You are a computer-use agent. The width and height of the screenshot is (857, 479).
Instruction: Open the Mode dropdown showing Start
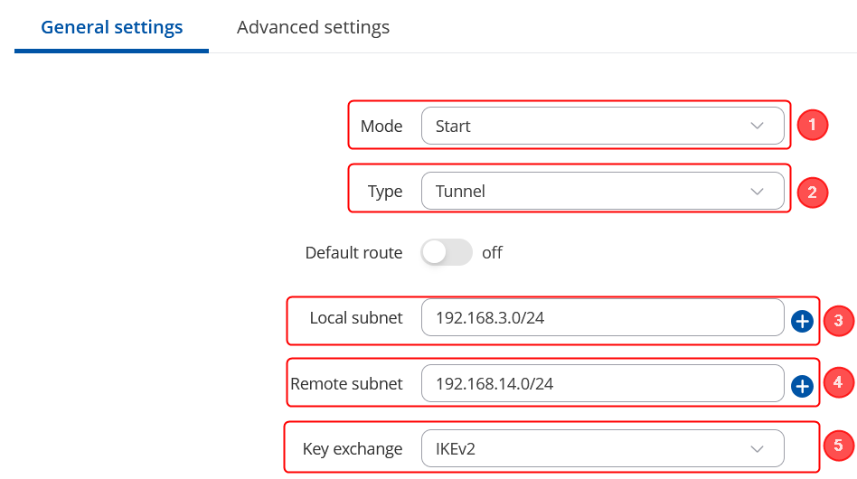click(602, 127)
